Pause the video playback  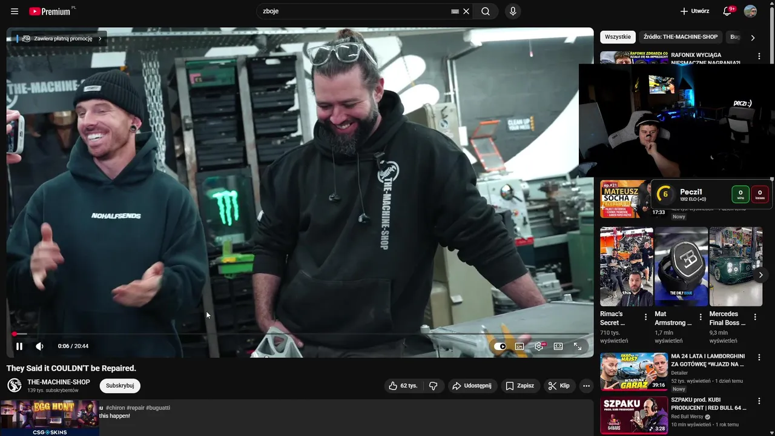(x=19, y=346)
